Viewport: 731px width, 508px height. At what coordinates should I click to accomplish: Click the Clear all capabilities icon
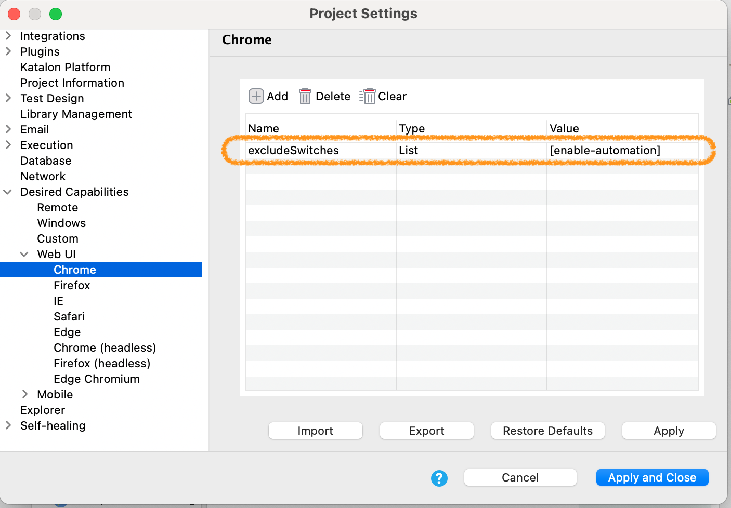pos(368,96)
